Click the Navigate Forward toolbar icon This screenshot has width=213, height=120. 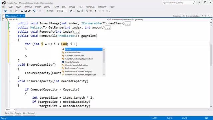[x=11, y=11]
